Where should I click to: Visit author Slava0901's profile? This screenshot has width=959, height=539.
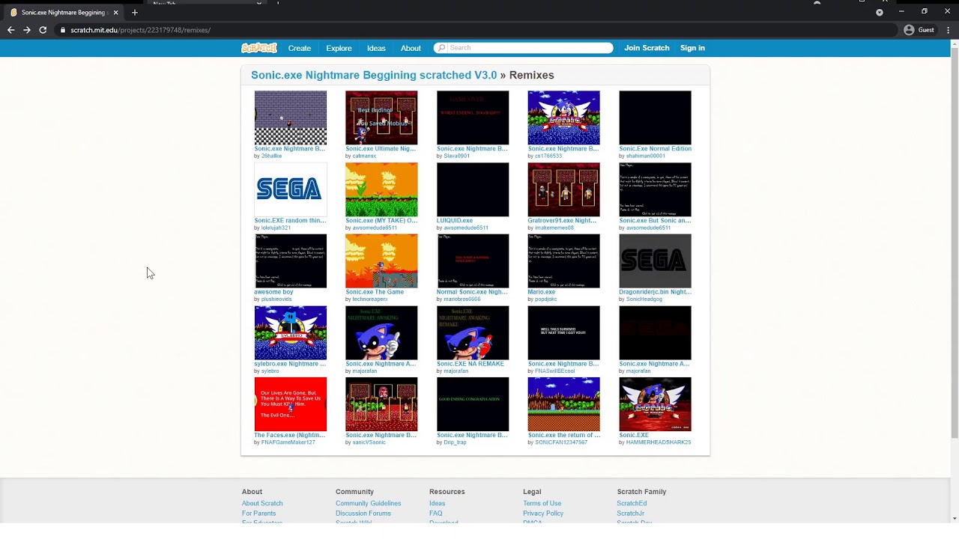point(456,156)
